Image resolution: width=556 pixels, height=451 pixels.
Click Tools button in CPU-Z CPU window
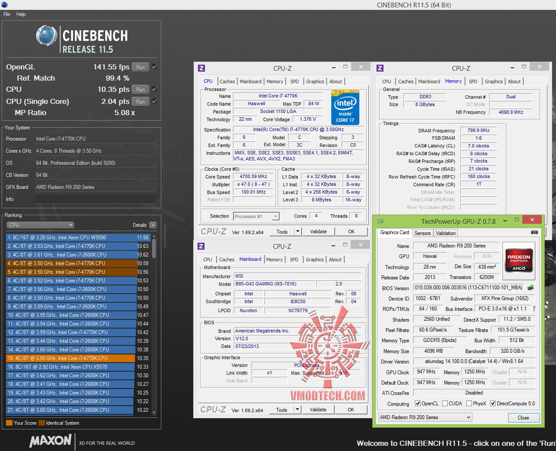(282, 232)
